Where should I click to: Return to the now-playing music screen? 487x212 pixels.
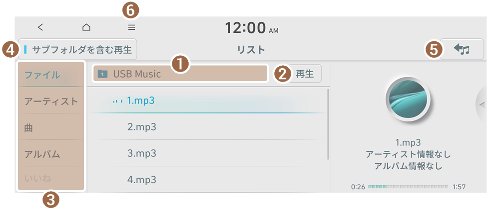pos(462,49)
